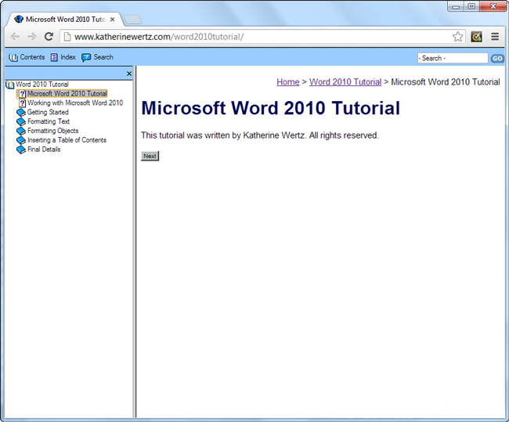Image resolution: width=509 pixels, height=422 pixels.
Task: Click the Word 2010 Tutorial breadcrumb link
Action: (x=345, y=82)
